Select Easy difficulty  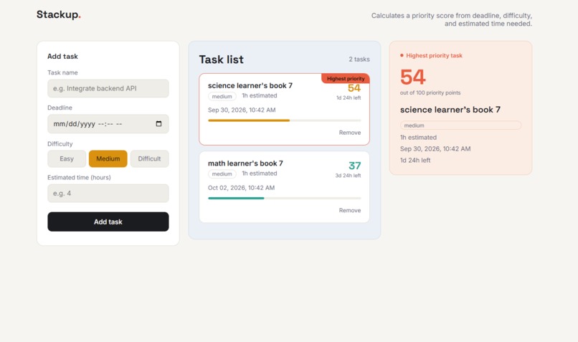click(67, 159)
